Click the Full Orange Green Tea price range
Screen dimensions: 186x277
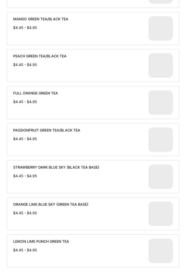(x=25, y=102)
